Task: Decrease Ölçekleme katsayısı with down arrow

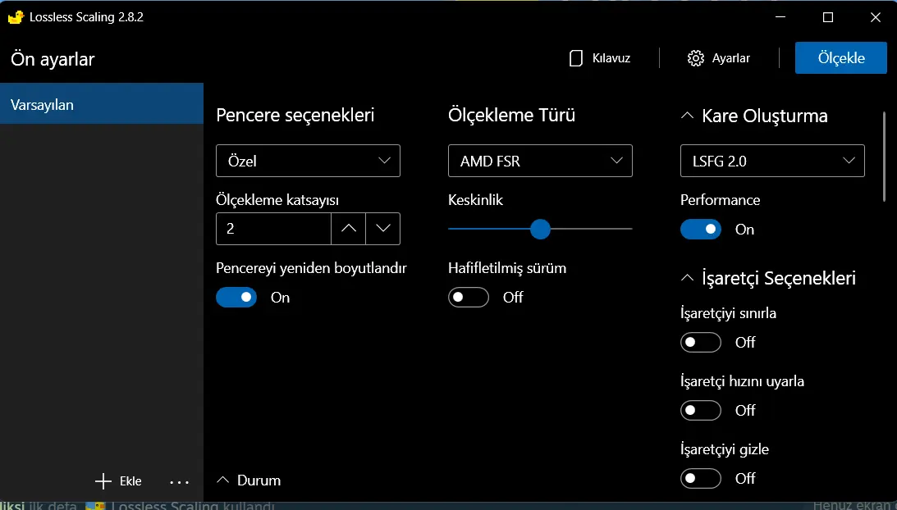Action: pos(382,229)
